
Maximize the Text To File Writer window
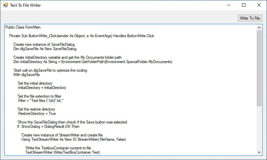point(244,5)
